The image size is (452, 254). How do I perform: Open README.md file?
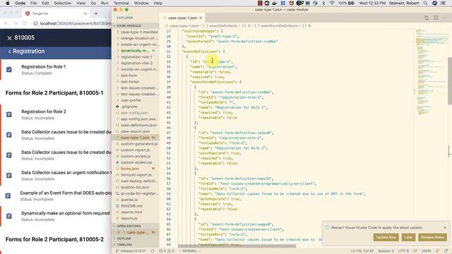(x=131, y=206)
